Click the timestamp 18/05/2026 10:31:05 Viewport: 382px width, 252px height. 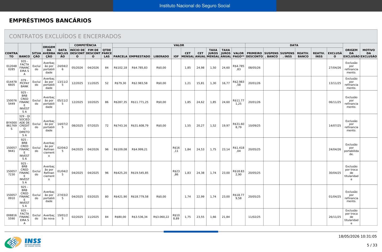358,236
